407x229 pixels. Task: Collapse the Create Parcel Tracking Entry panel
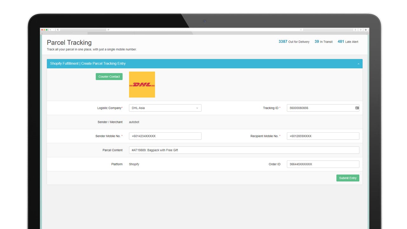(x=358, y=64)
